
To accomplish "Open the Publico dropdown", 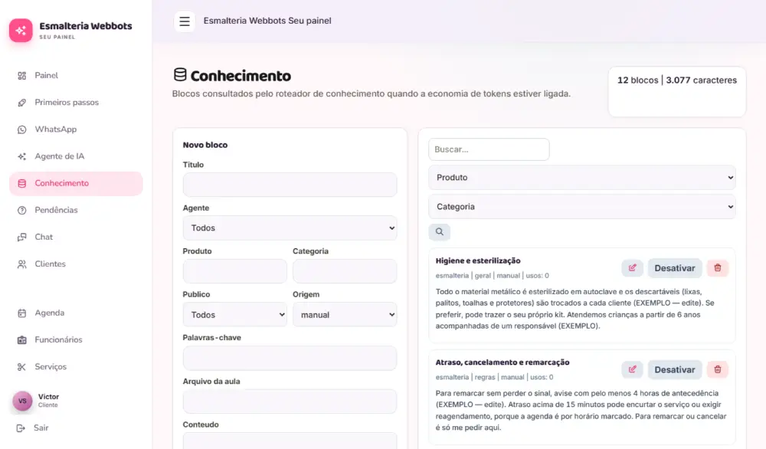I will pyautogui.click(x=234, y=315).
